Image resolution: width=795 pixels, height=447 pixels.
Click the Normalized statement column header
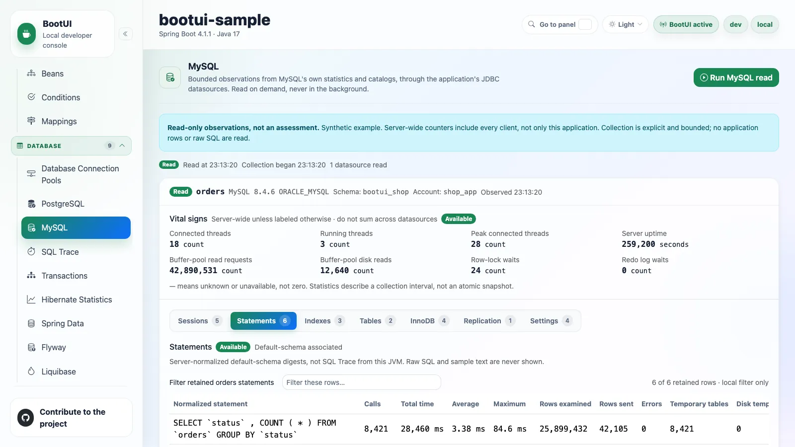pyautogui.click(x=210, y=404)
